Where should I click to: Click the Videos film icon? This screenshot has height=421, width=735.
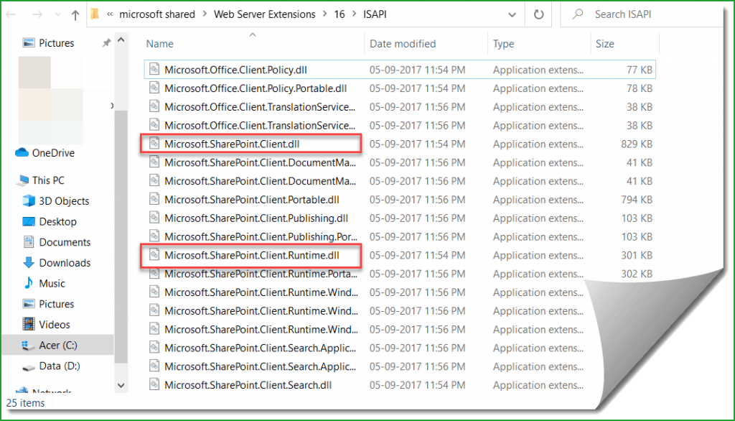[x=29, y=324]
